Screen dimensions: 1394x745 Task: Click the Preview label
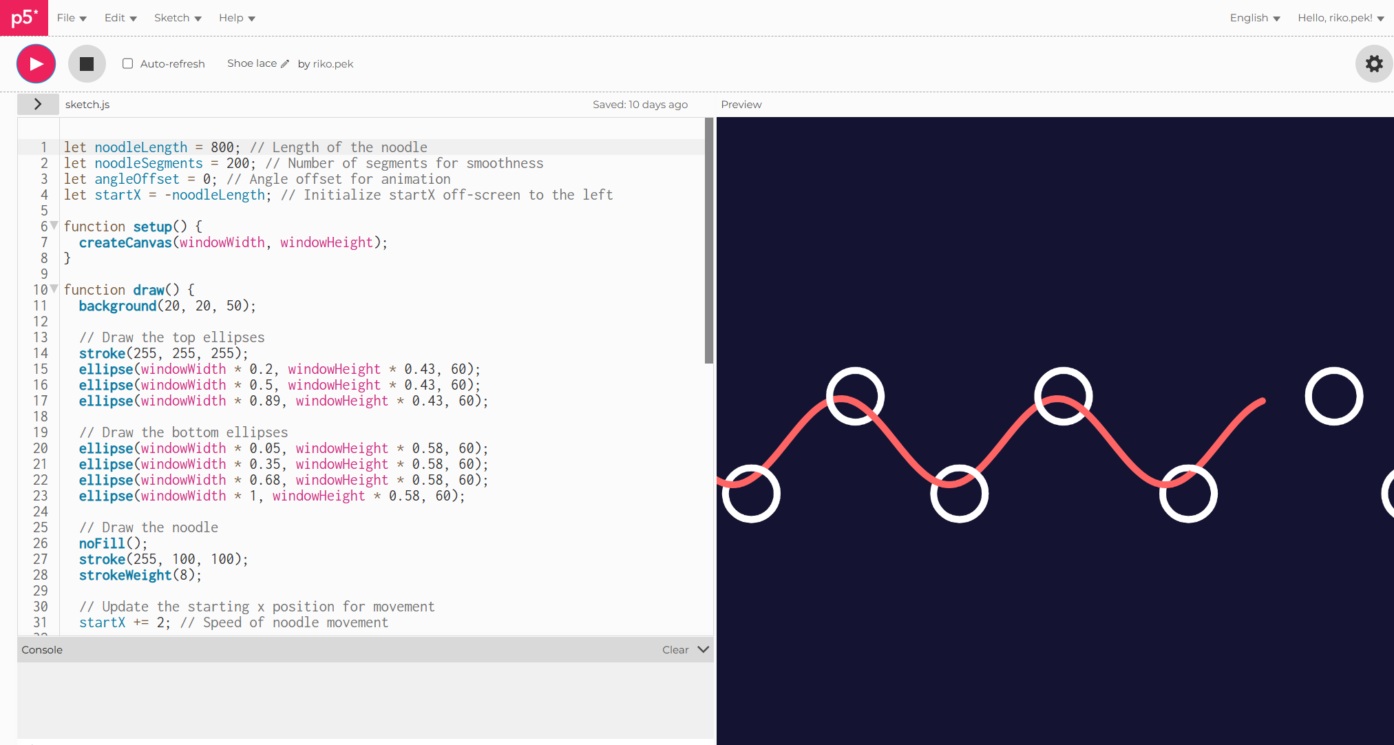pos(741,104)
